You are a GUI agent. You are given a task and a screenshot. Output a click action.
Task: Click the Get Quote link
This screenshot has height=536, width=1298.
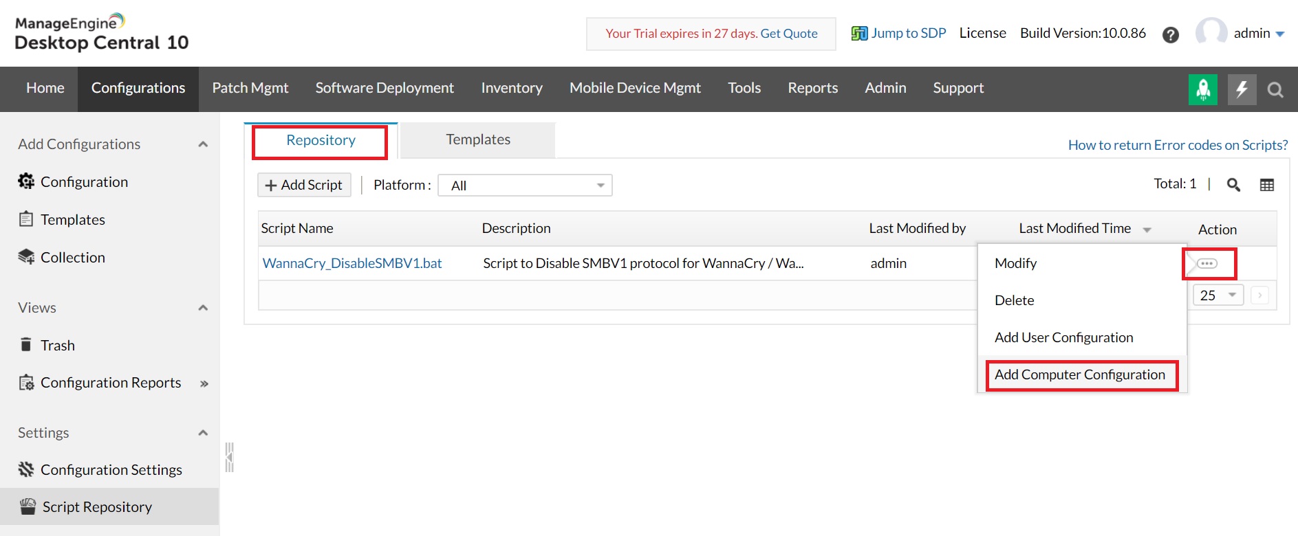pyautogui.click(x=789, y=34)
